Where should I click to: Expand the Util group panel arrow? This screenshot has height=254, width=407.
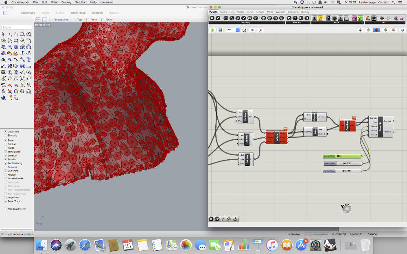pyautogui.click(x=404, y=23)
